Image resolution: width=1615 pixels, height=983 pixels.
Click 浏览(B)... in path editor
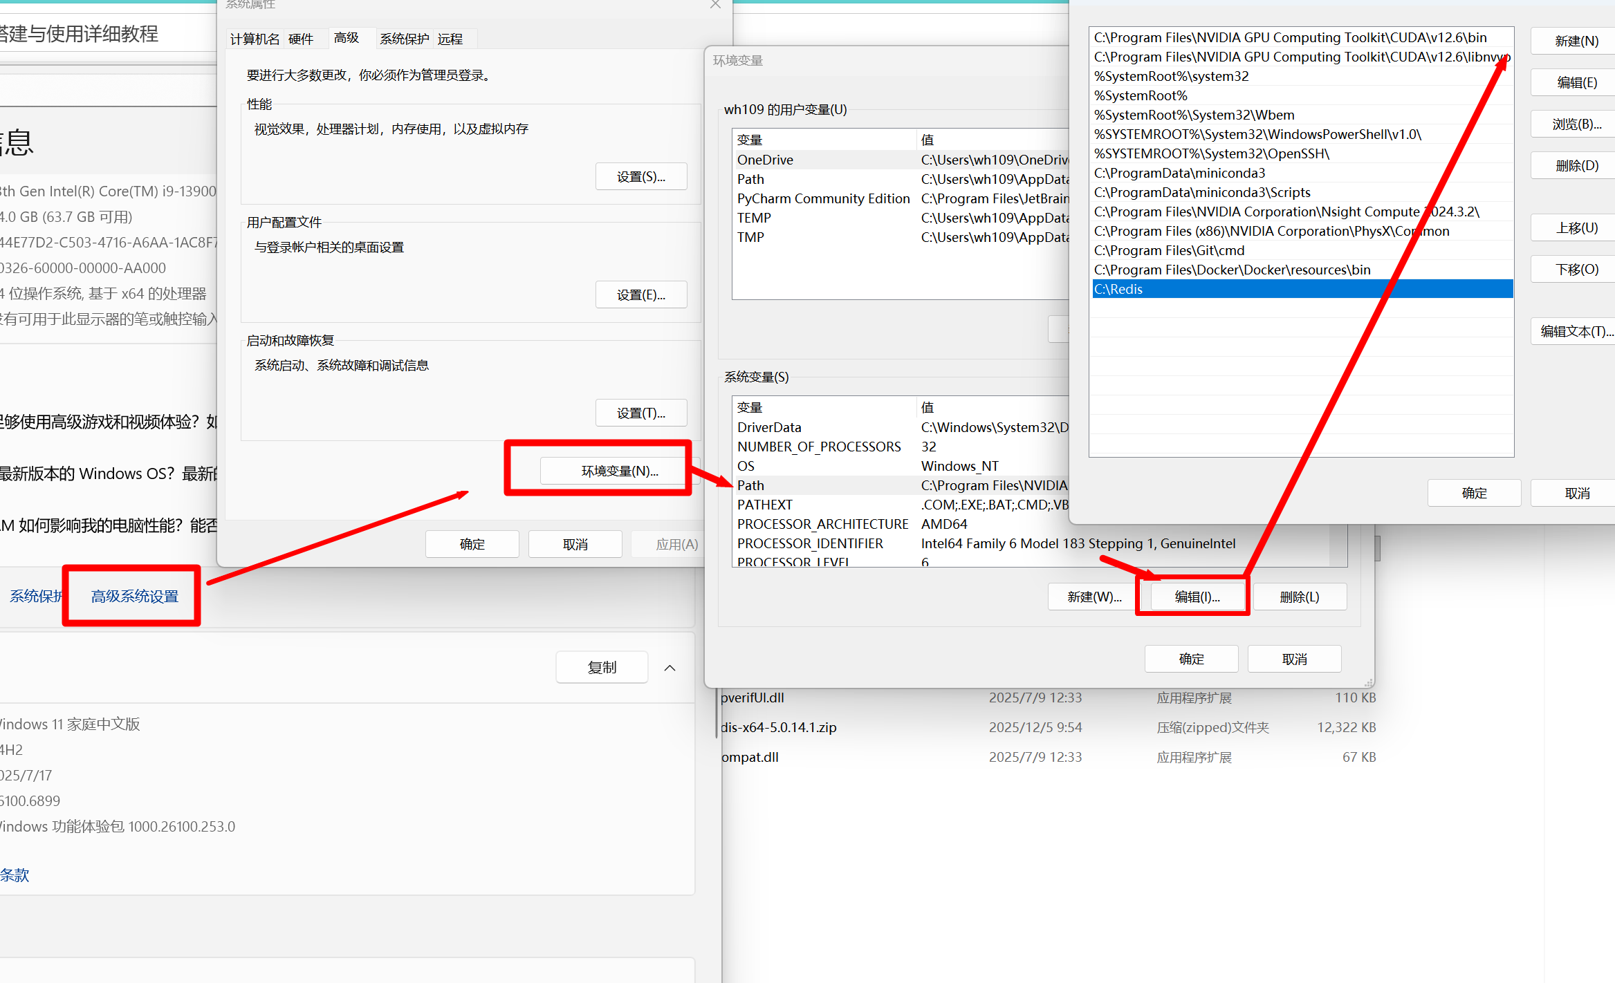[1576, 124]
